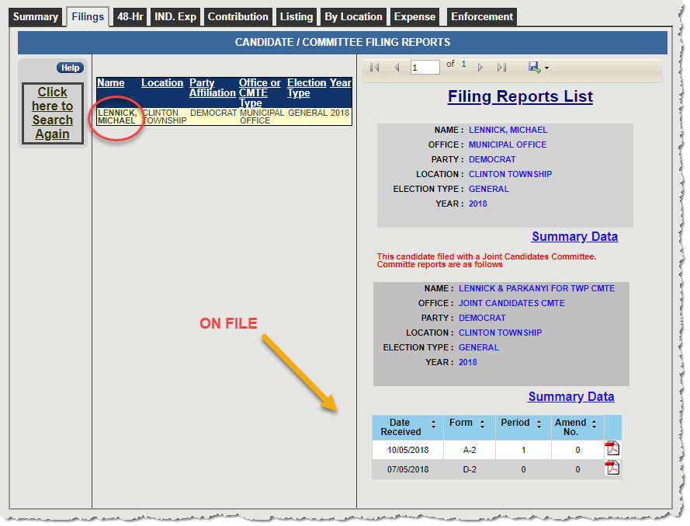Open the 48-Hr tab
The width and height of the screenshot is (690, 526).
[x=130, y=17]
